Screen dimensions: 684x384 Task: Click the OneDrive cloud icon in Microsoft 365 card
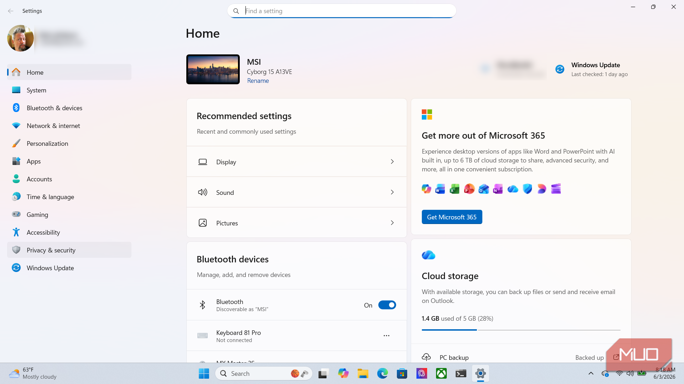pyautogui.click(x=513, y=189)
